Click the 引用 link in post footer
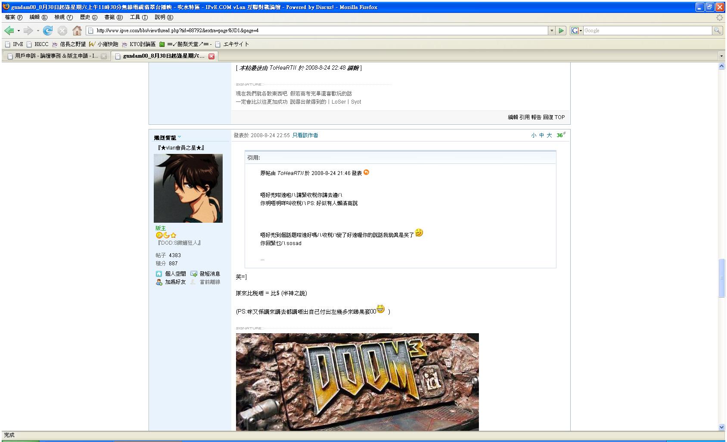The height and width of the screenshot is (442, 727). click(x=524, y=117)
